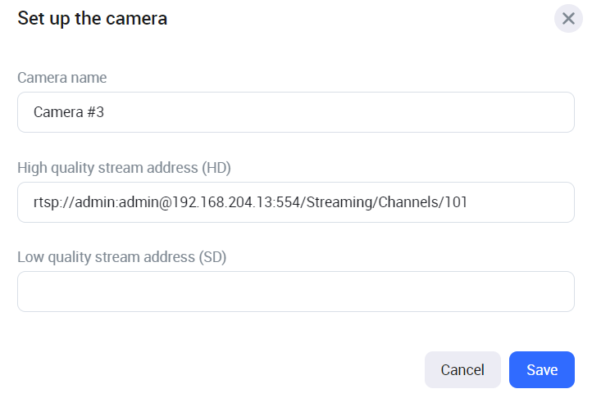Click the "Low quality stream address (SD)" label
This screenshot has height=398, width=592.
coord(121,257)
